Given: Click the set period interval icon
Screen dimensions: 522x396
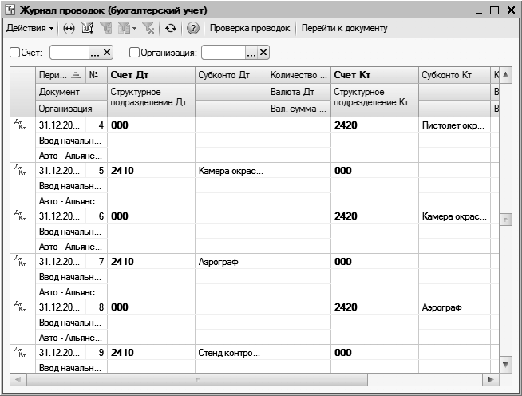Looking at the screenshot, I should coord(69,28).
